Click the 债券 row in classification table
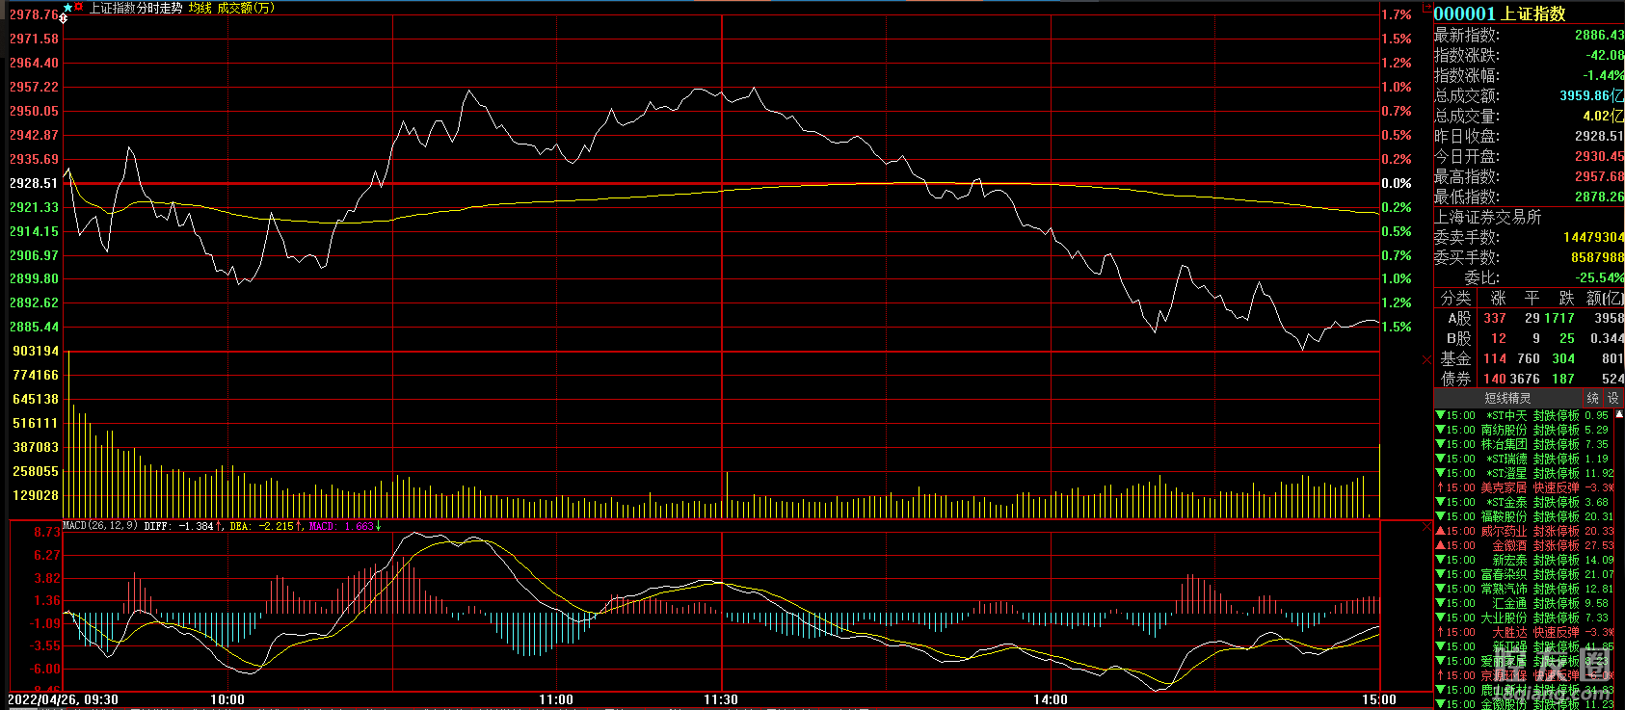Viewport: 1625px width, 710px height. 1455,379
